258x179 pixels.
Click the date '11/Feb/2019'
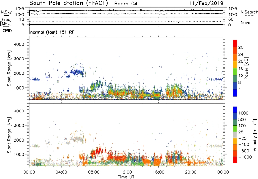click(206, 3)
